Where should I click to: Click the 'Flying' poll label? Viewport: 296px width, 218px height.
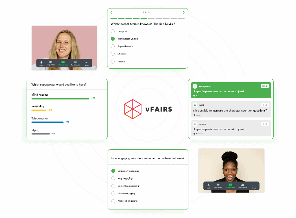pyautogui.click(x=35, y=130)
